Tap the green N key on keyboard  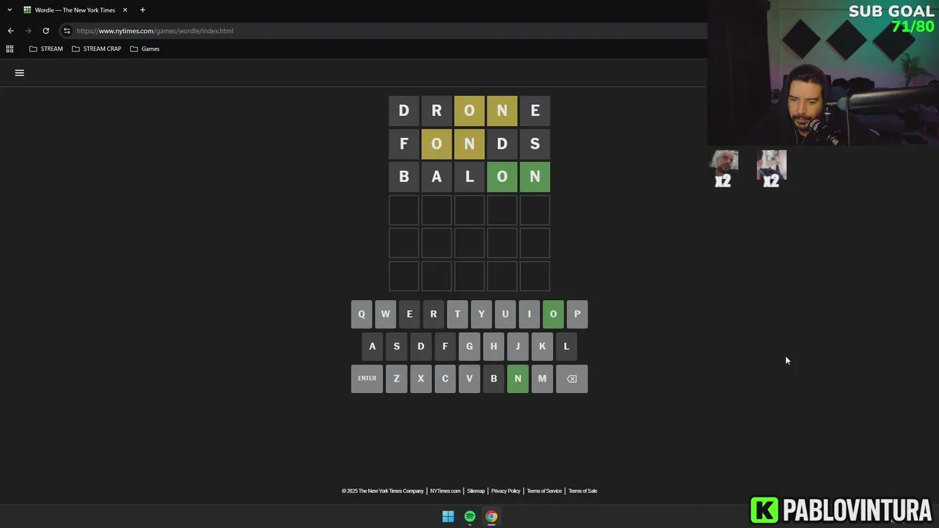(517, 378)
